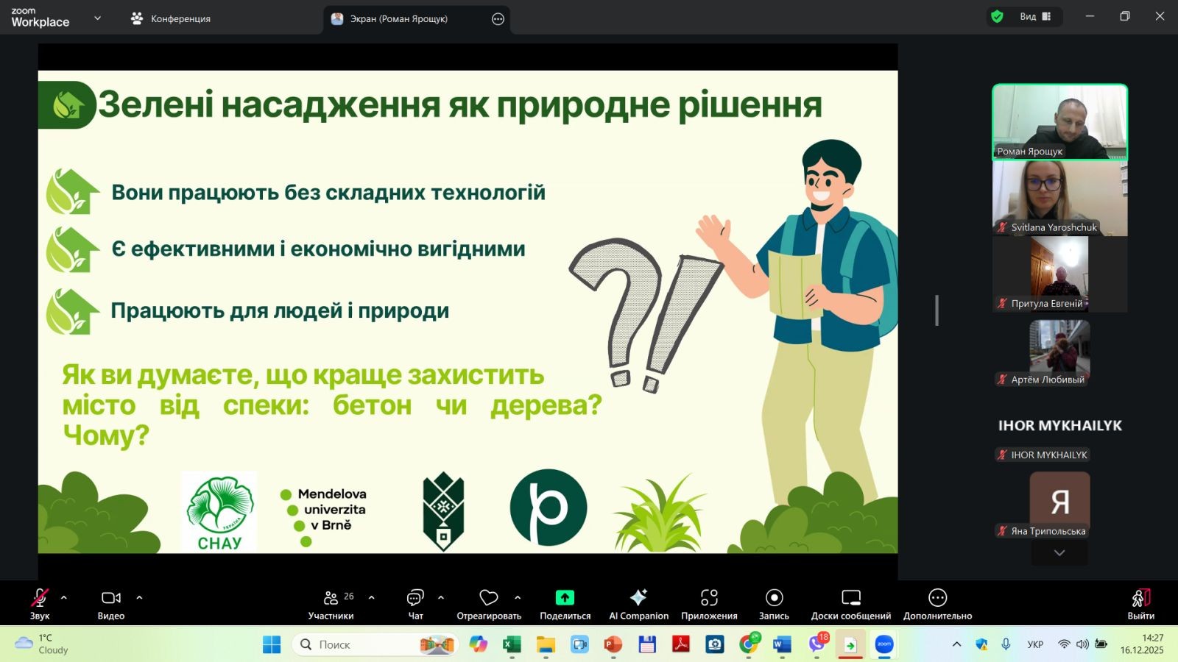Switch to the Конференция tab
Image resolution: width=1178 pixels, height=662 pixels.
171,19
